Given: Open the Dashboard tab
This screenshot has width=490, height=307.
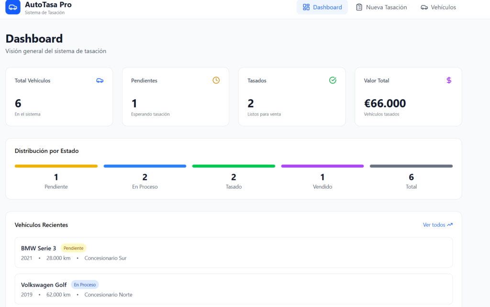Looking at the screenshot, I should pyautogui.click(x=322, y=7).
